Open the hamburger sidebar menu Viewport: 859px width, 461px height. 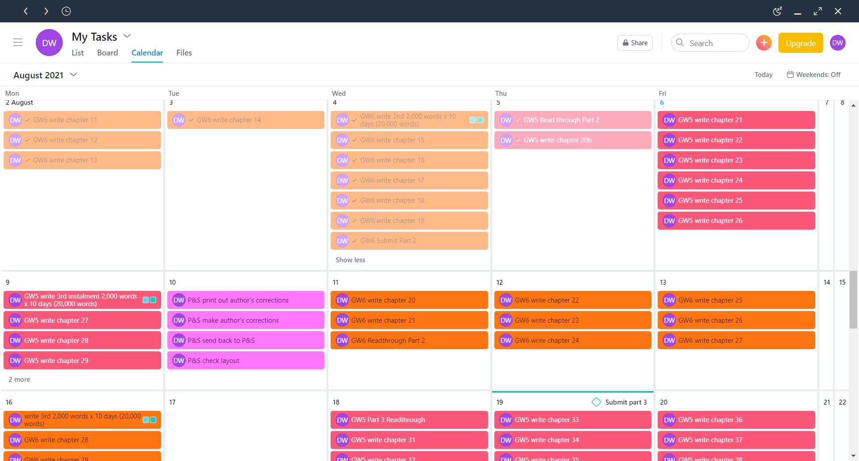[x=18, y=43]
